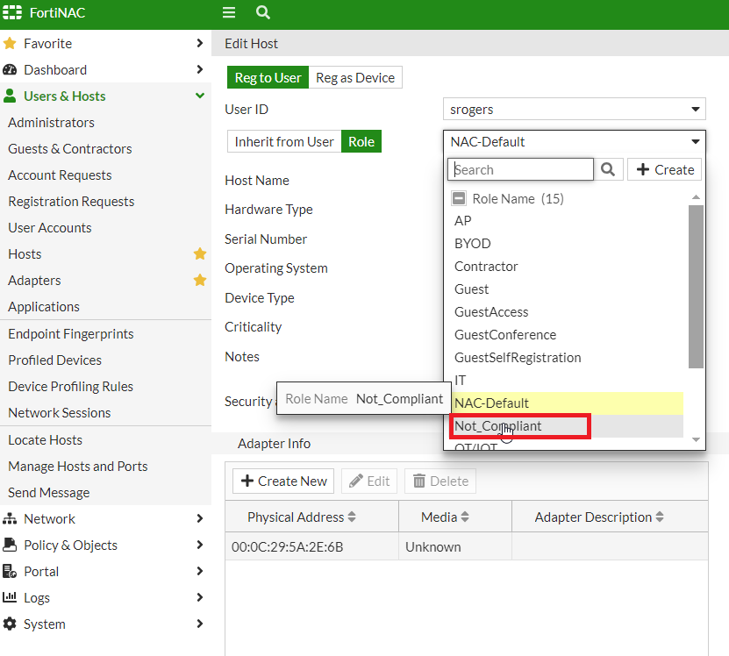Click the star icon next to Hosts

coord(200,254)
